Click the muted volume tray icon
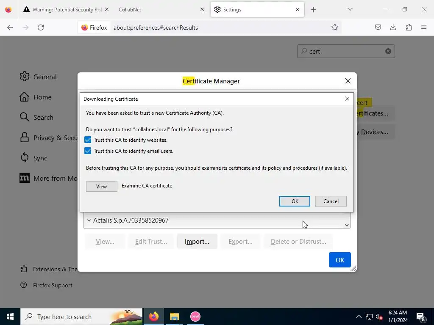 click(x=379, y=317)
